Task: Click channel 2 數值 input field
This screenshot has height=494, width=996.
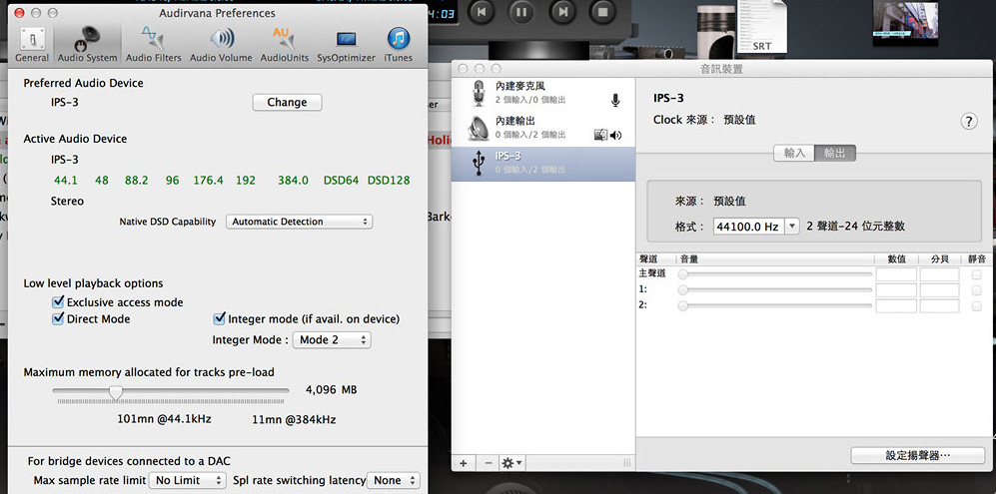Action: [x=896, y=305]
